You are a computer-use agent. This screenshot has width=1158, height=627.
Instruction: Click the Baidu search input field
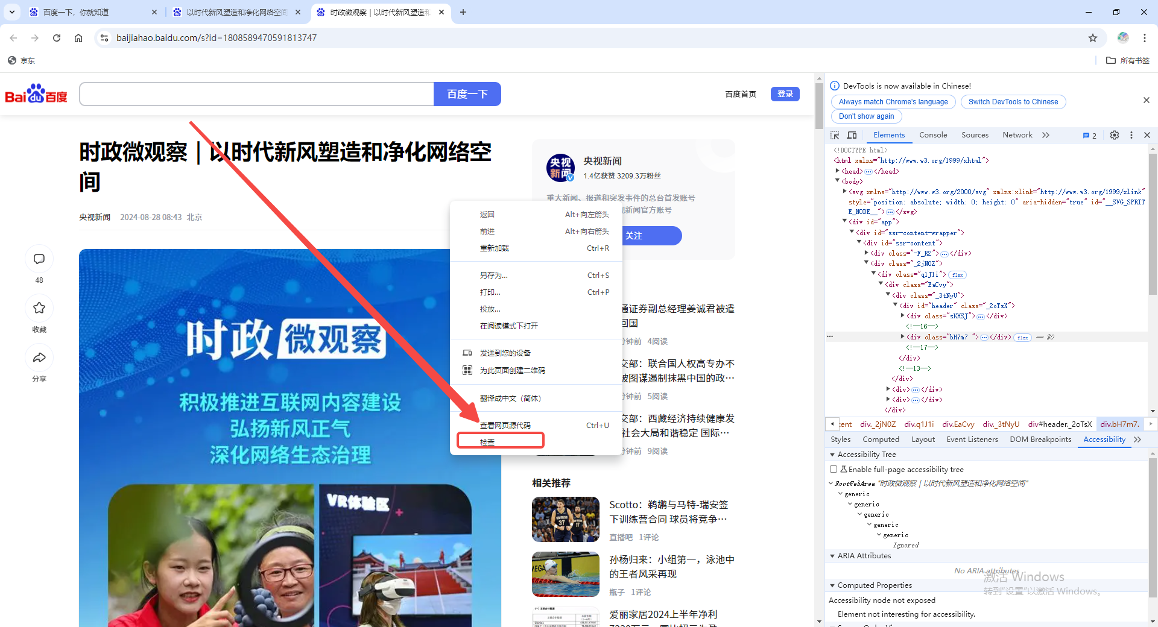point(256,94)
